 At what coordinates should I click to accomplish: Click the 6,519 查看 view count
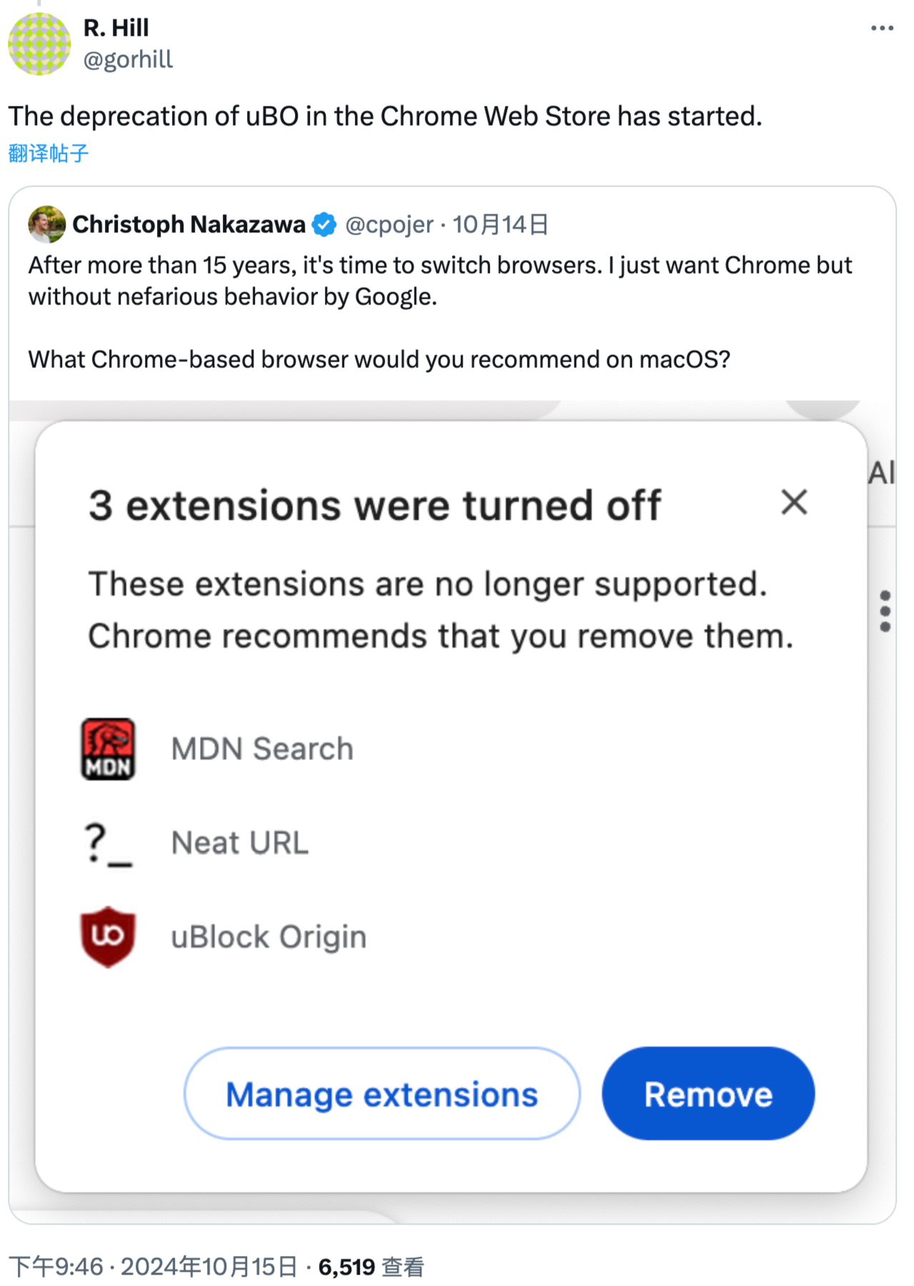371,1267
